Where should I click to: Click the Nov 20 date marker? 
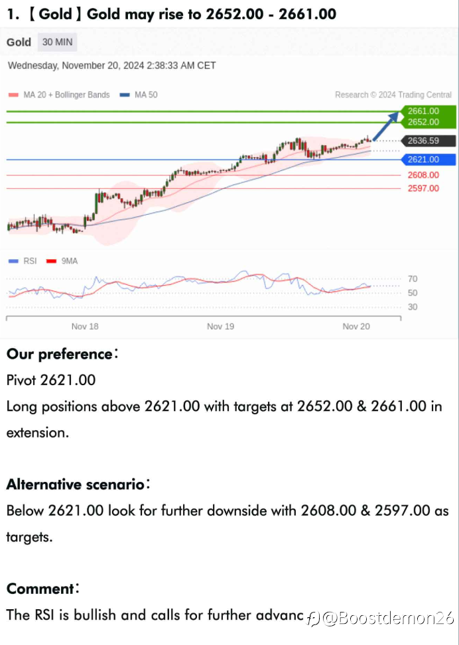click(356, 326)
